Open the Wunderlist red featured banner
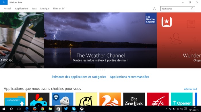Image resolution: width=201 pixels, height=112 pixels. click(x=179, y=40)
